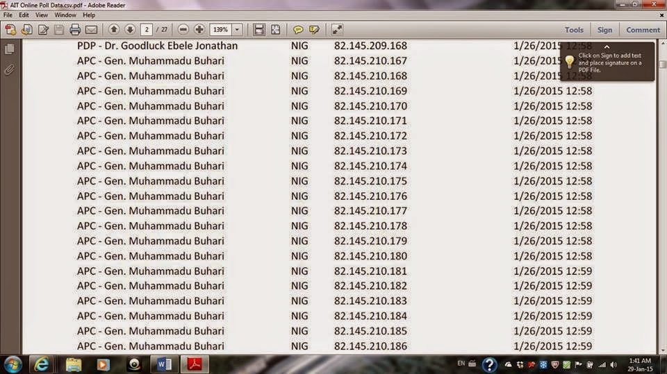This screenshot has height=374, width=667.
Task: Print the document using the printer icon
Action: click(x=75, y=30)
